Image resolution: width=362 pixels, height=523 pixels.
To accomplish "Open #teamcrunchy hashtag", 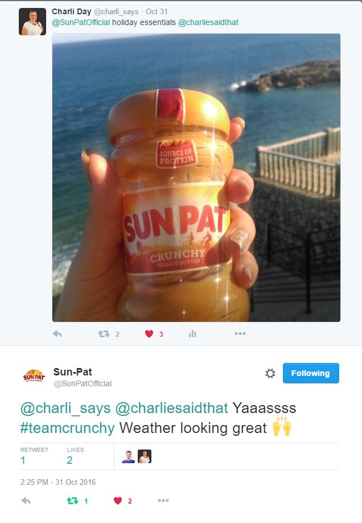I will click(67, 428).
